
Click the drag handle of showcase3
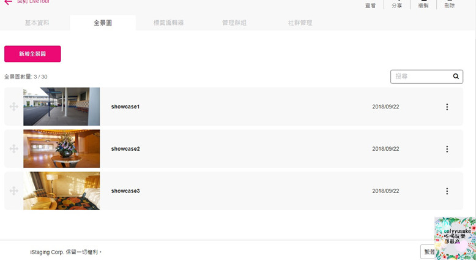tap(13, 191)
